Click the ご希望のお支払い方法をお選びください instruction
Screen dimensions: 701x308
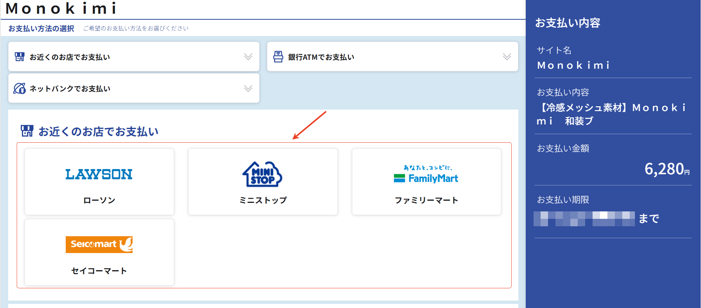(136, 29)
